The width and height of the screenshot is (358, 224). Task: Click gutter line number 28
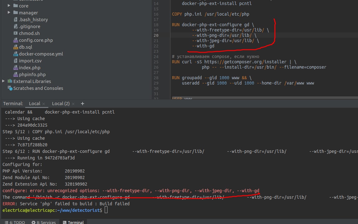pyautogui.click(x=156, y=78)
